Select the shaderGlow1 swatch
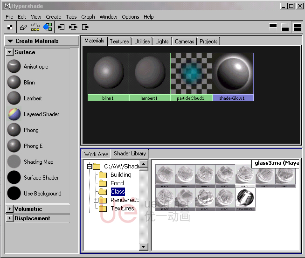 coord(233,77)
